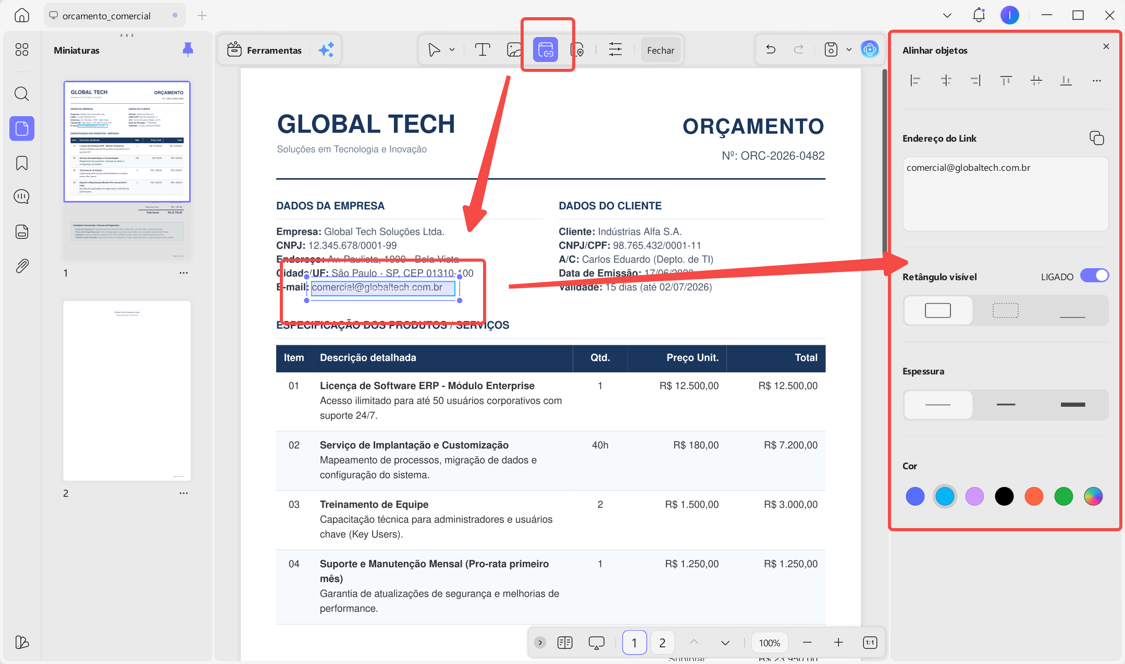Image resolution: width=1125 pixels, height=664 pixels.
Task: Zoom in with the plus button
Action: click(838, 643)
